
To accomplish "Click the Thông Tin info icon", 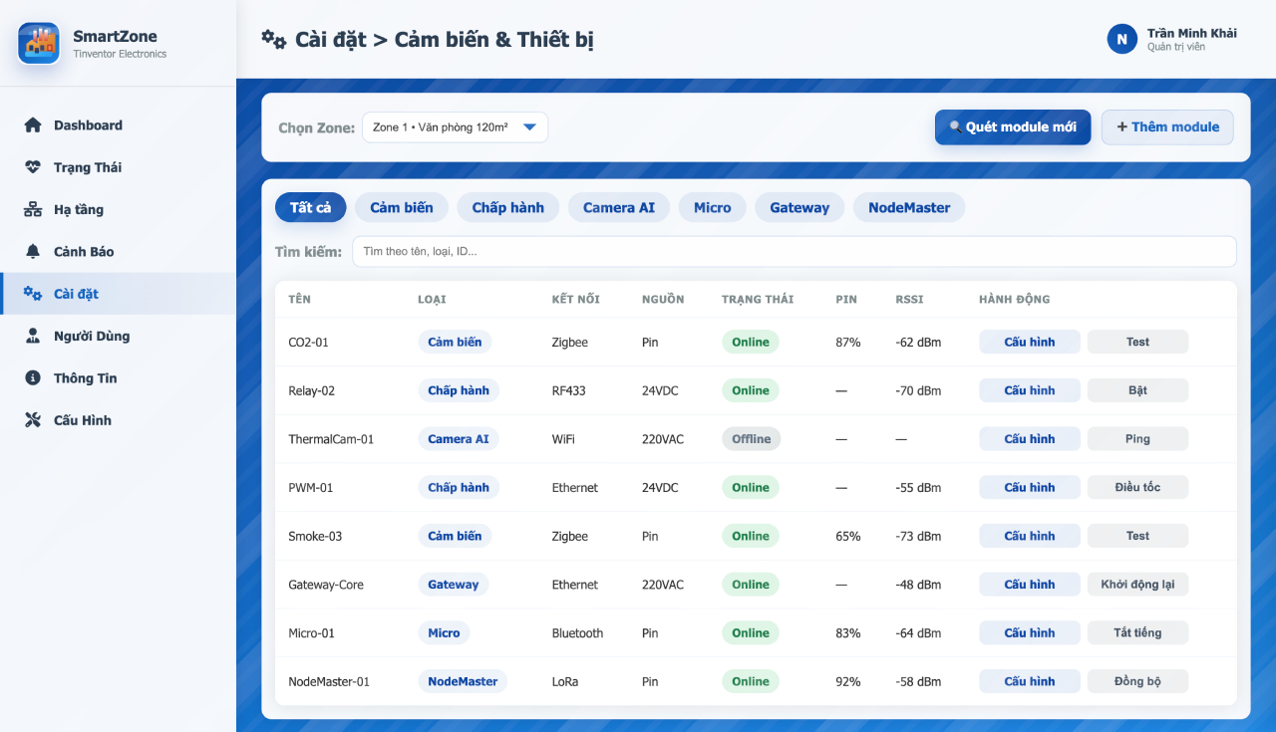I will pos(33,378).
